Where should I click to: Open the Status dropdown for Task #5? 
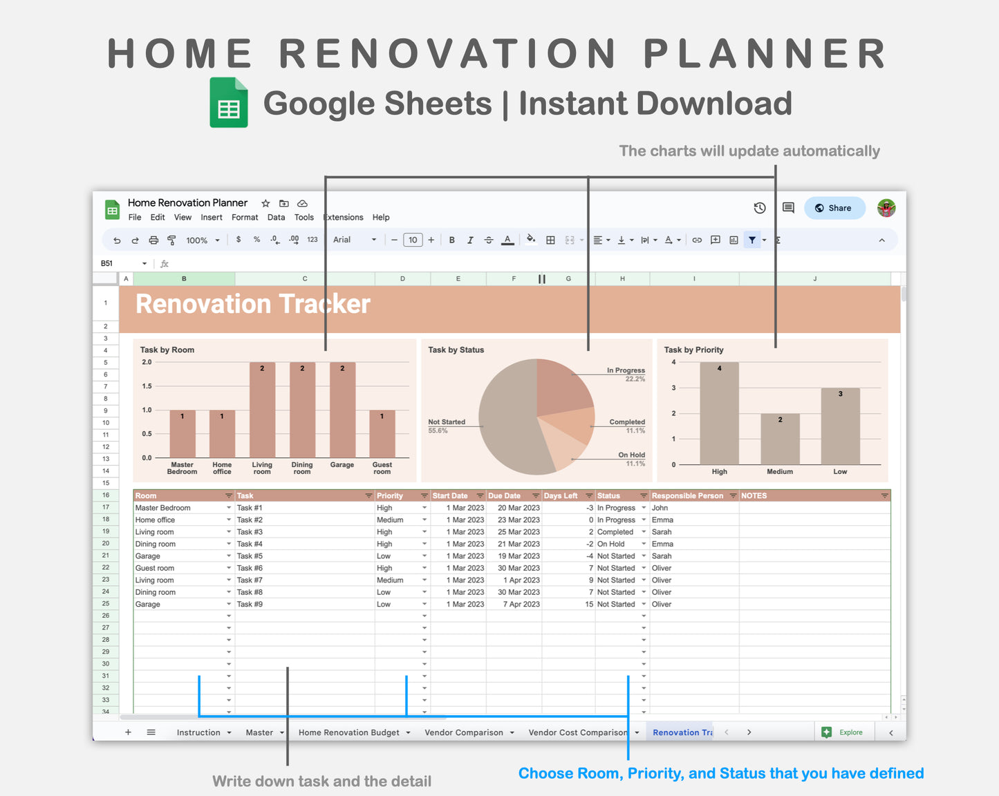(643, 556)
